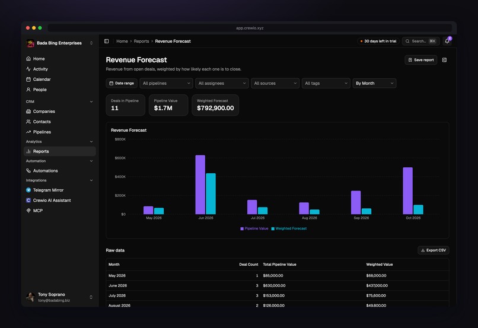Click Jun 2026 Weighted Forecast bar
478x328 pixels.
click(x=211, y=194)
